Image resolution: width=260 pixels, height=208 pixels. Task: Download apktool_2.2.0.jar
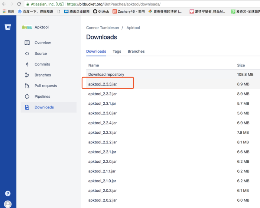click(103, 162)
